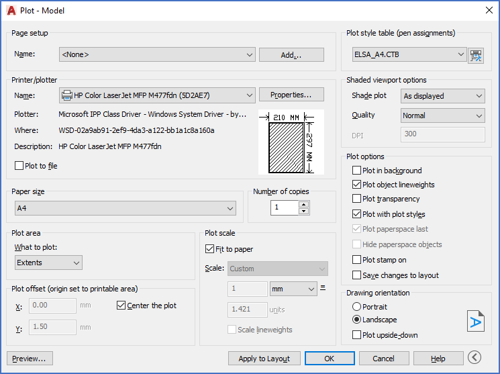Select the Portrait orientation
This screenshot has width=500, height=374.
point(356,306)
